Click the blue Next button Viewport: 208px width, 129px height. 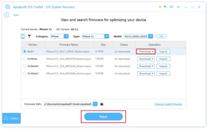[103, 117]
